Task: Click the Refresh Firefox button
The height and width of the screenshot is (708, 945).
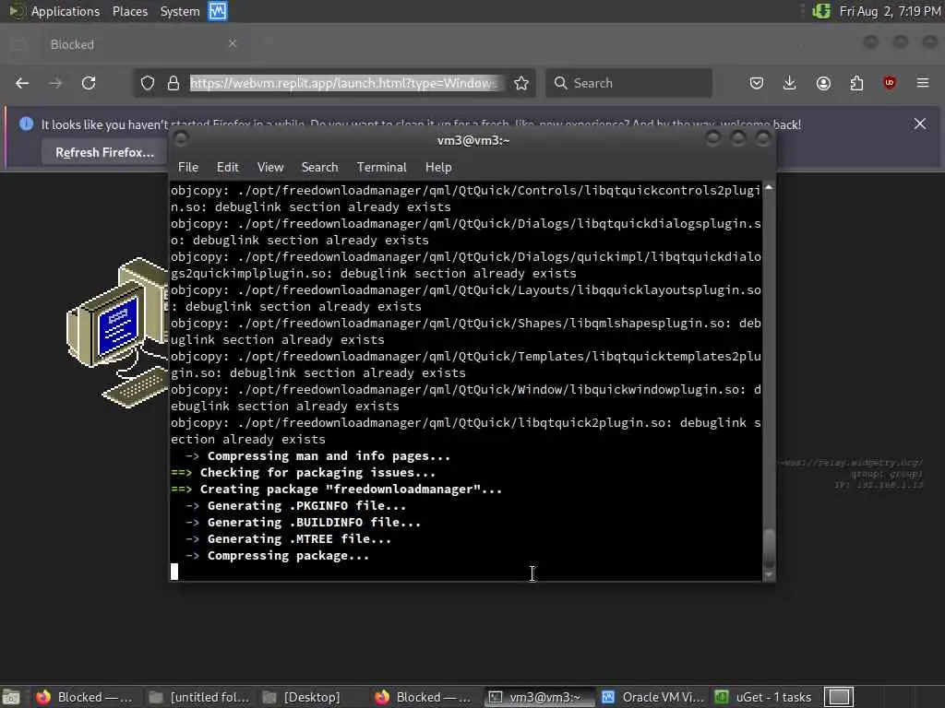Action: tap(104, 152)
